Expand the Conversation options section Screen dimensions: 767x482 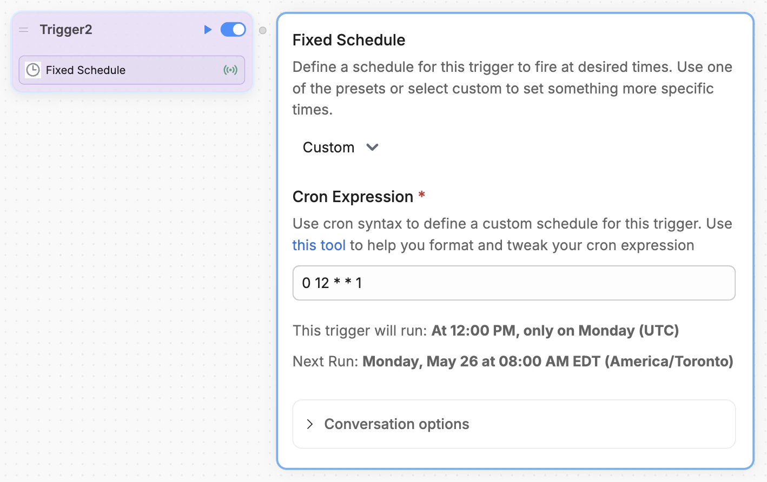(x=396, y=424)
